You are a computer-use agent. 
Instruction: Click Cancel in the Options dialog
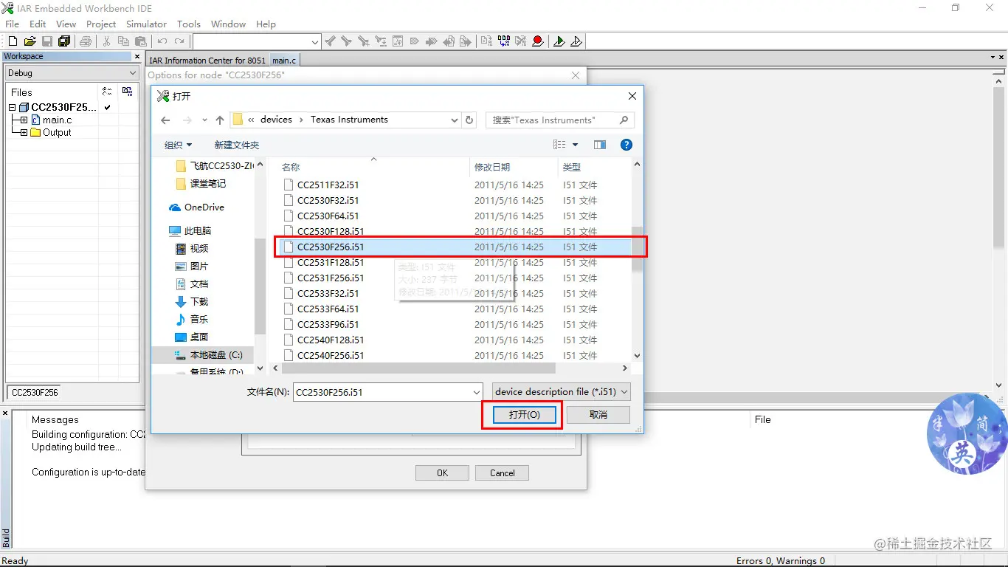(503, 472)
